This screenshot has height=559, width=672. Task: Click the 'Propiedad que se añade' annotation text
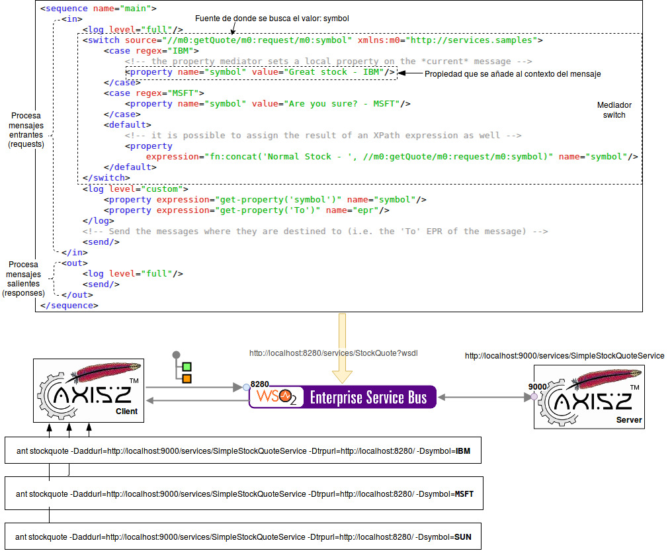(512, 74)
